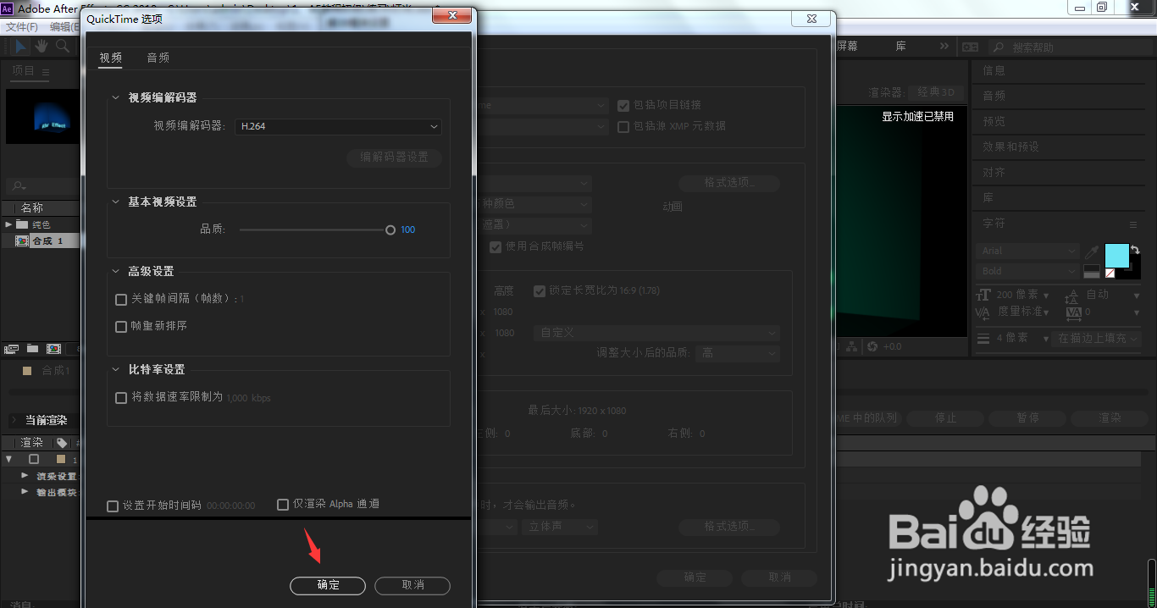Click the reset exposure icon in viewer

[x=872, y=346]
